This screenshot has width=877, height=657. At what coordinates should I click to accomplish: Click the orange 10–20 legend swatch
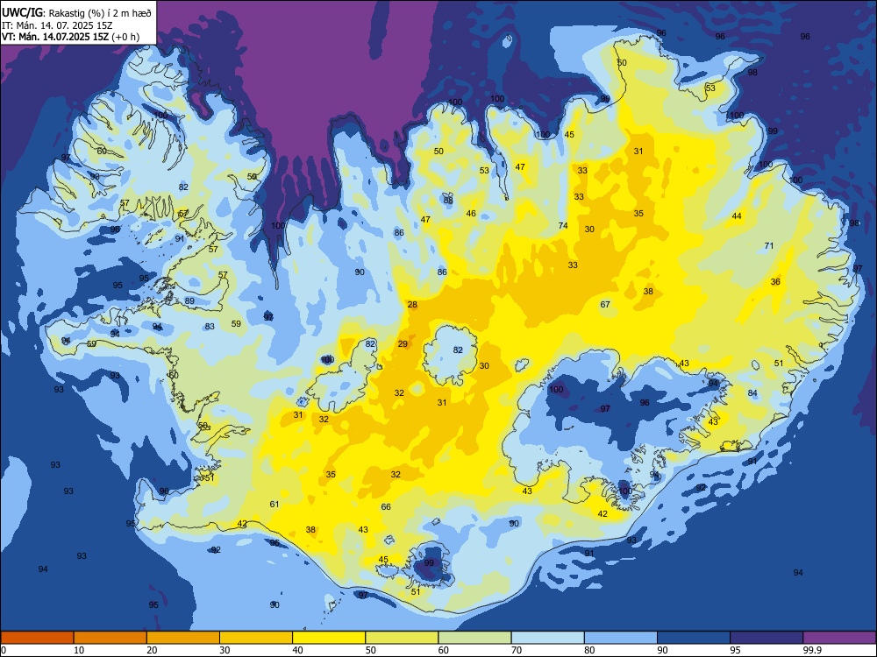click(x=111, y=638)
